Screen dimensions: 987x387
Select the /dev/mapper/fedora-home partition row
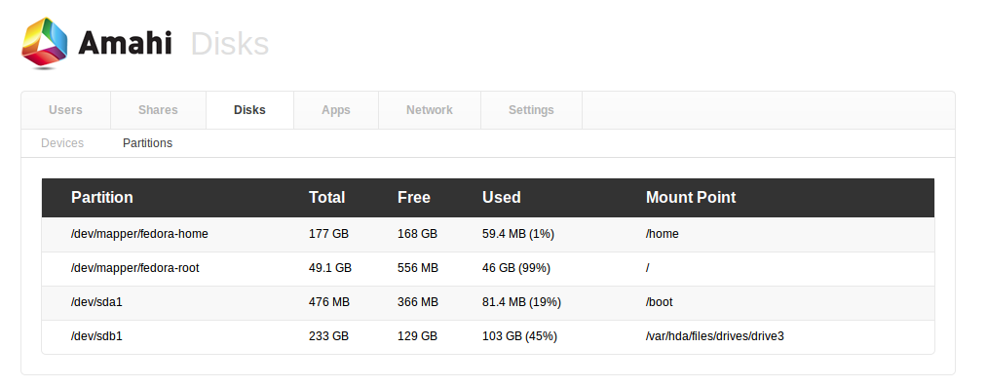coord(488,234)
